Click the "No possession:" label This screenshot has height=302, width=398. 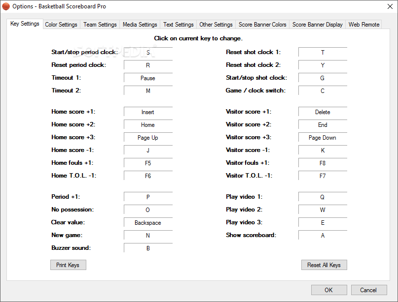coord(72,210)
